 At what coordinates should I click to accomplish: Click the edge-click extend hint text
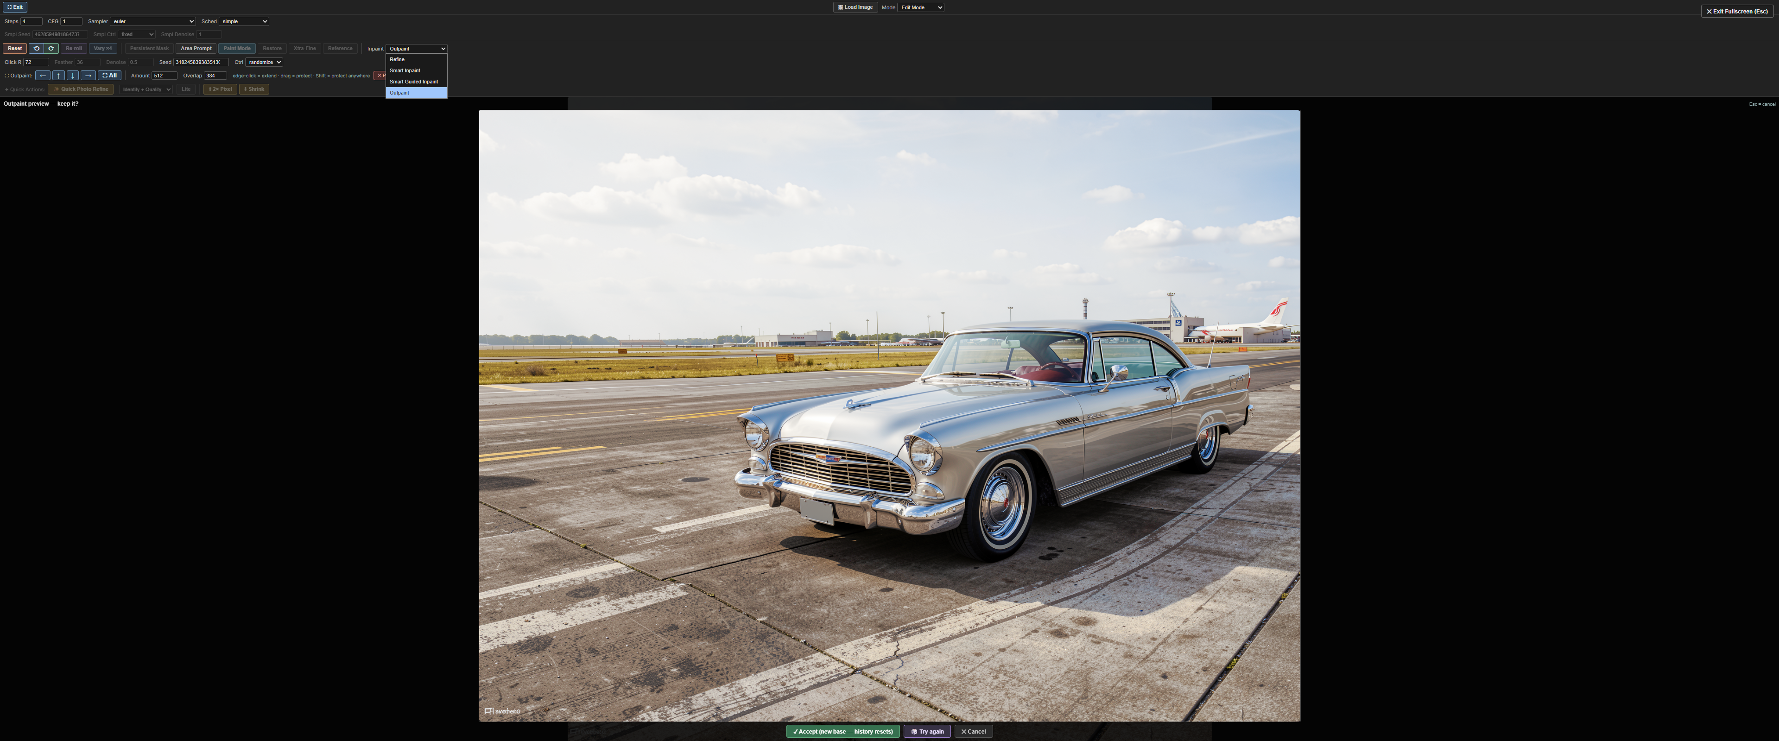pos(301,76)
